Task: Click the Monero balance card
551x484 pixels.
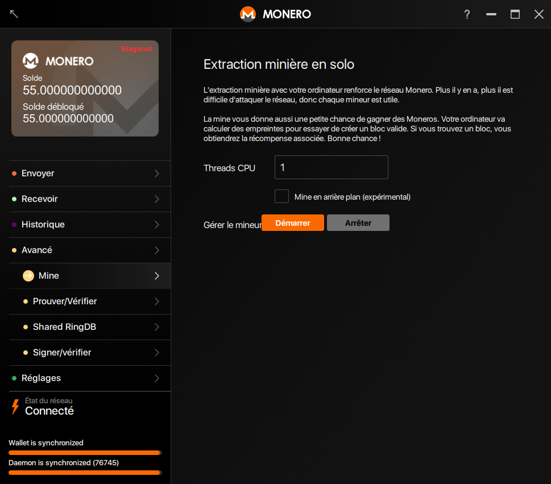Action: 85,88
